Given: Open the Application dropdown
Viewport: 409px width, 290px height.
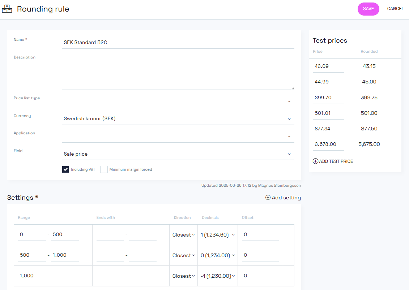Looking at the screenshot, I should (x=178, y=136).
